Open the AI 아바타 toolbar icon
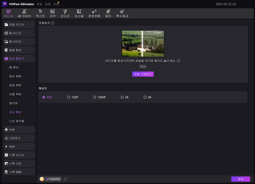 [24, 13]
